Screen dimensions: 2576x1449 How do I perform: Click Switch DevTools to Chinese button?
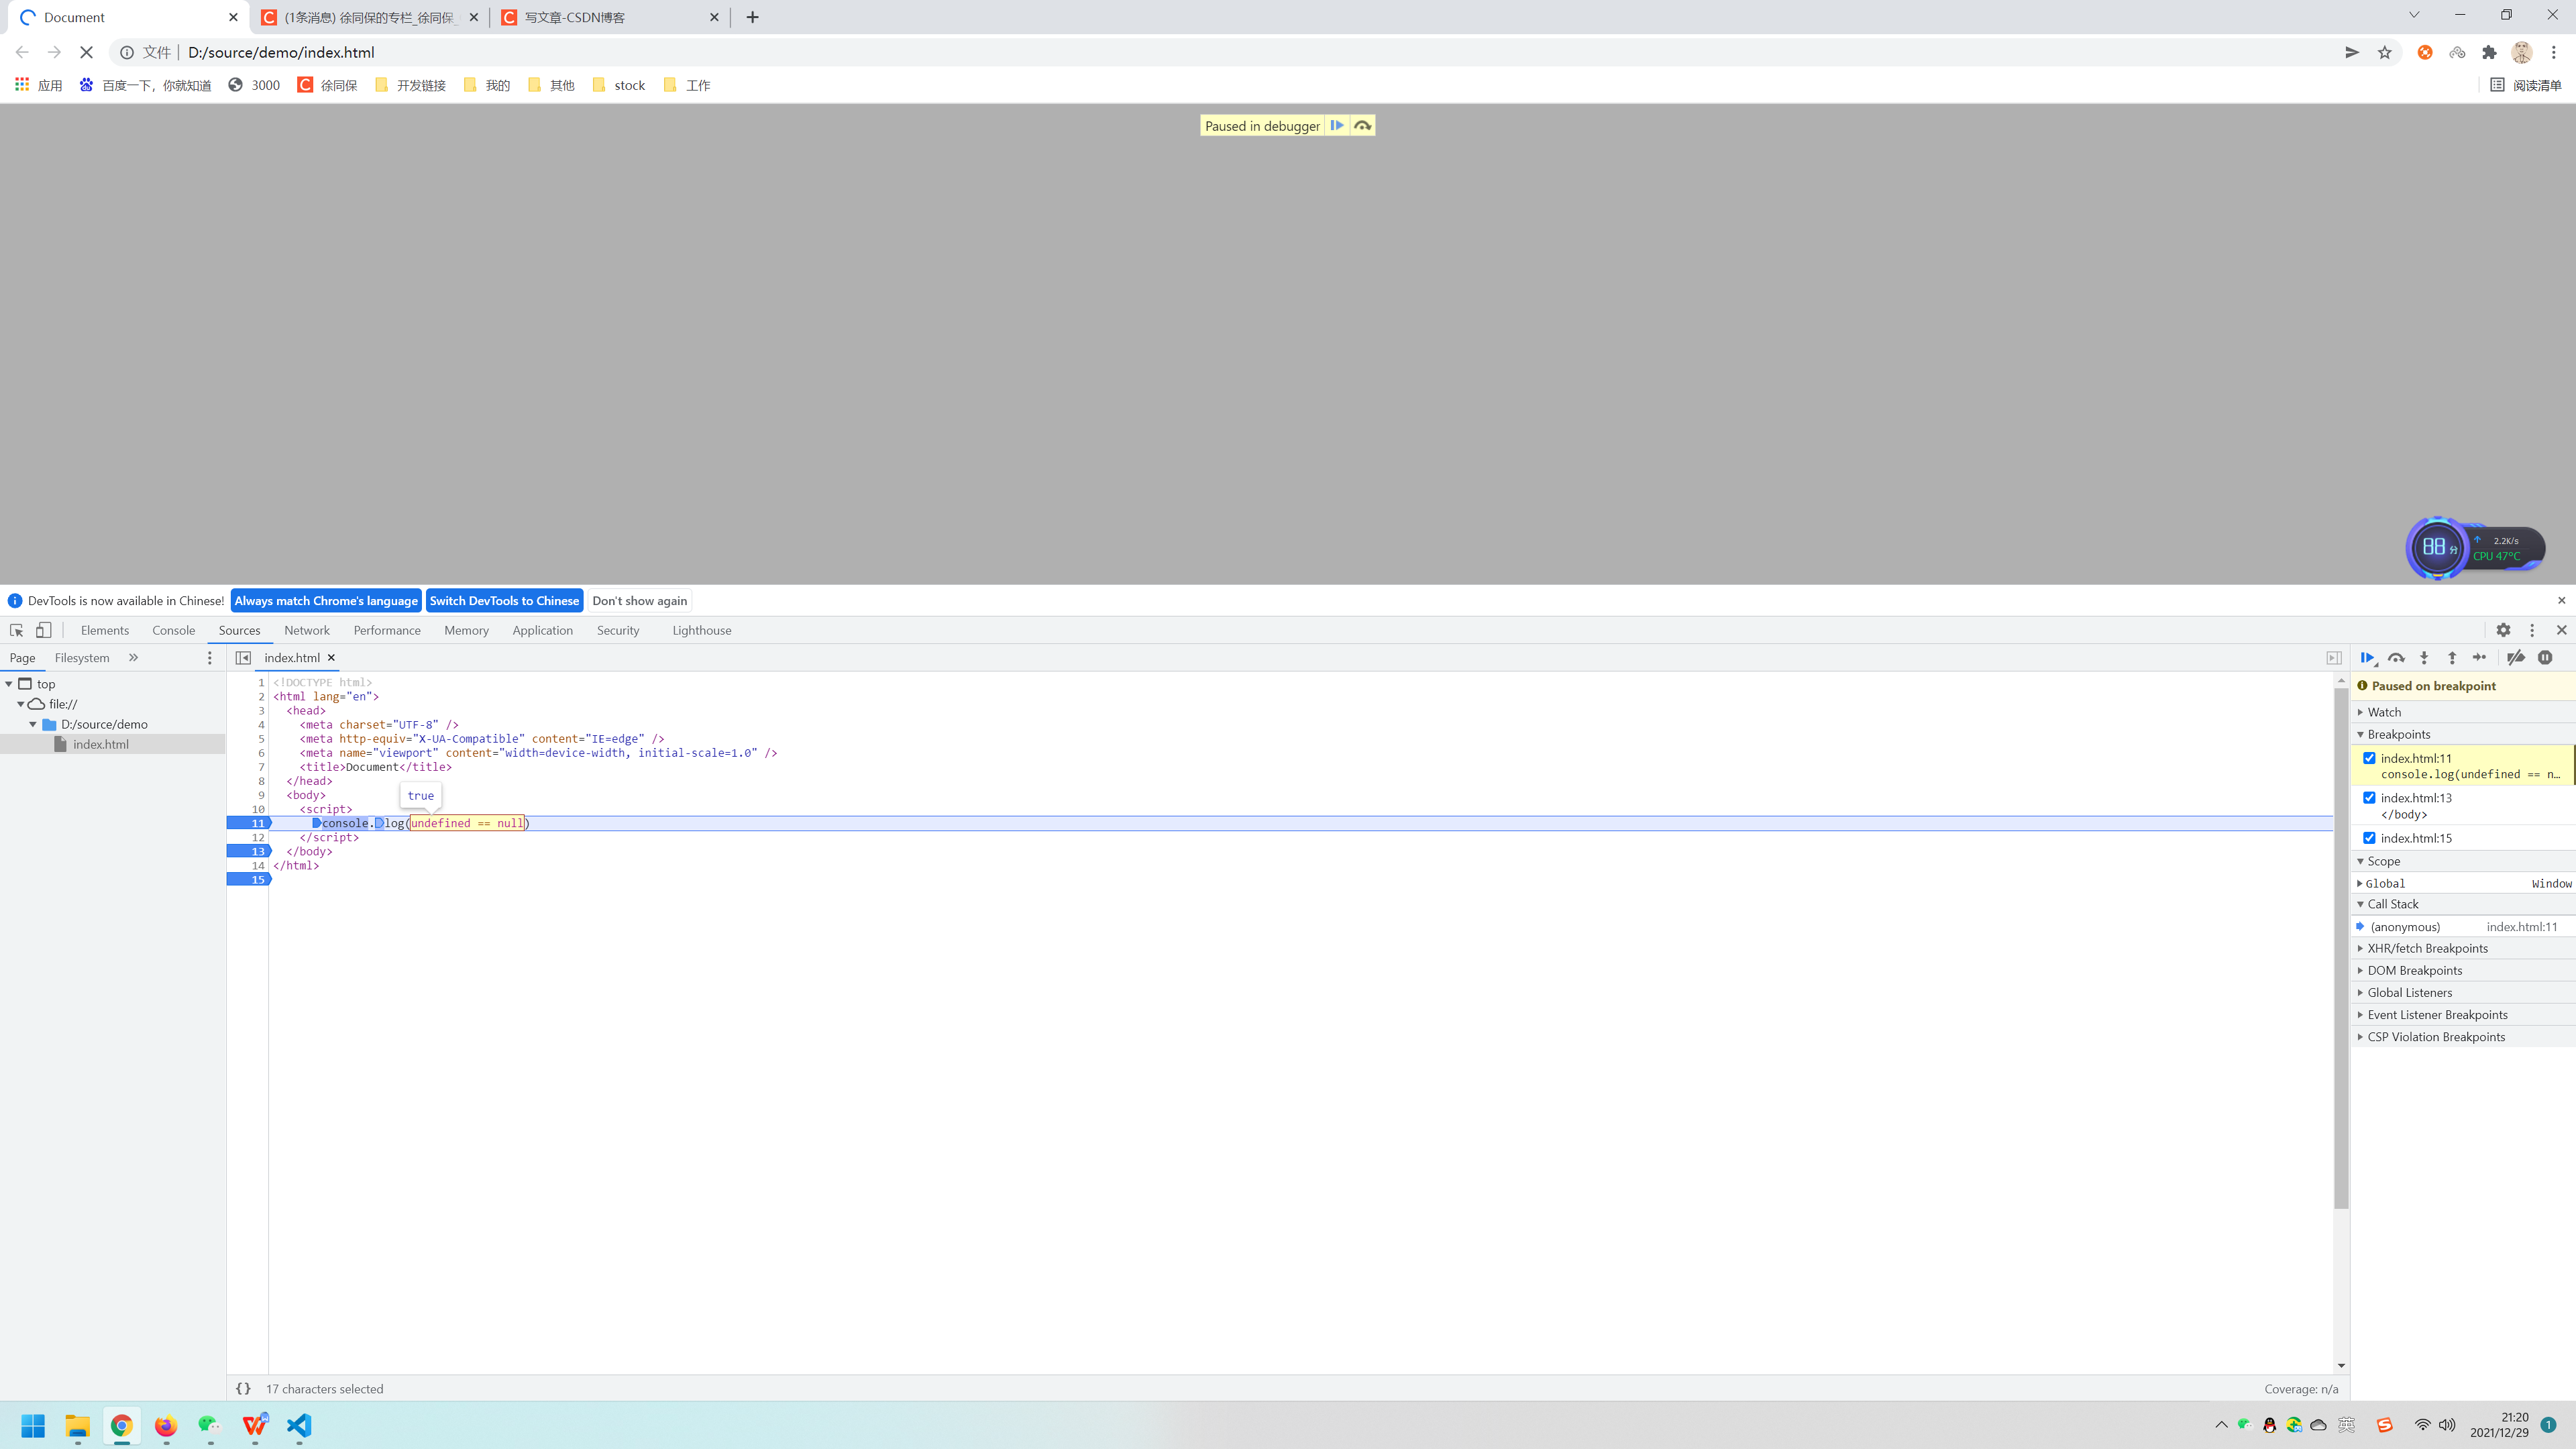(504, 600)
